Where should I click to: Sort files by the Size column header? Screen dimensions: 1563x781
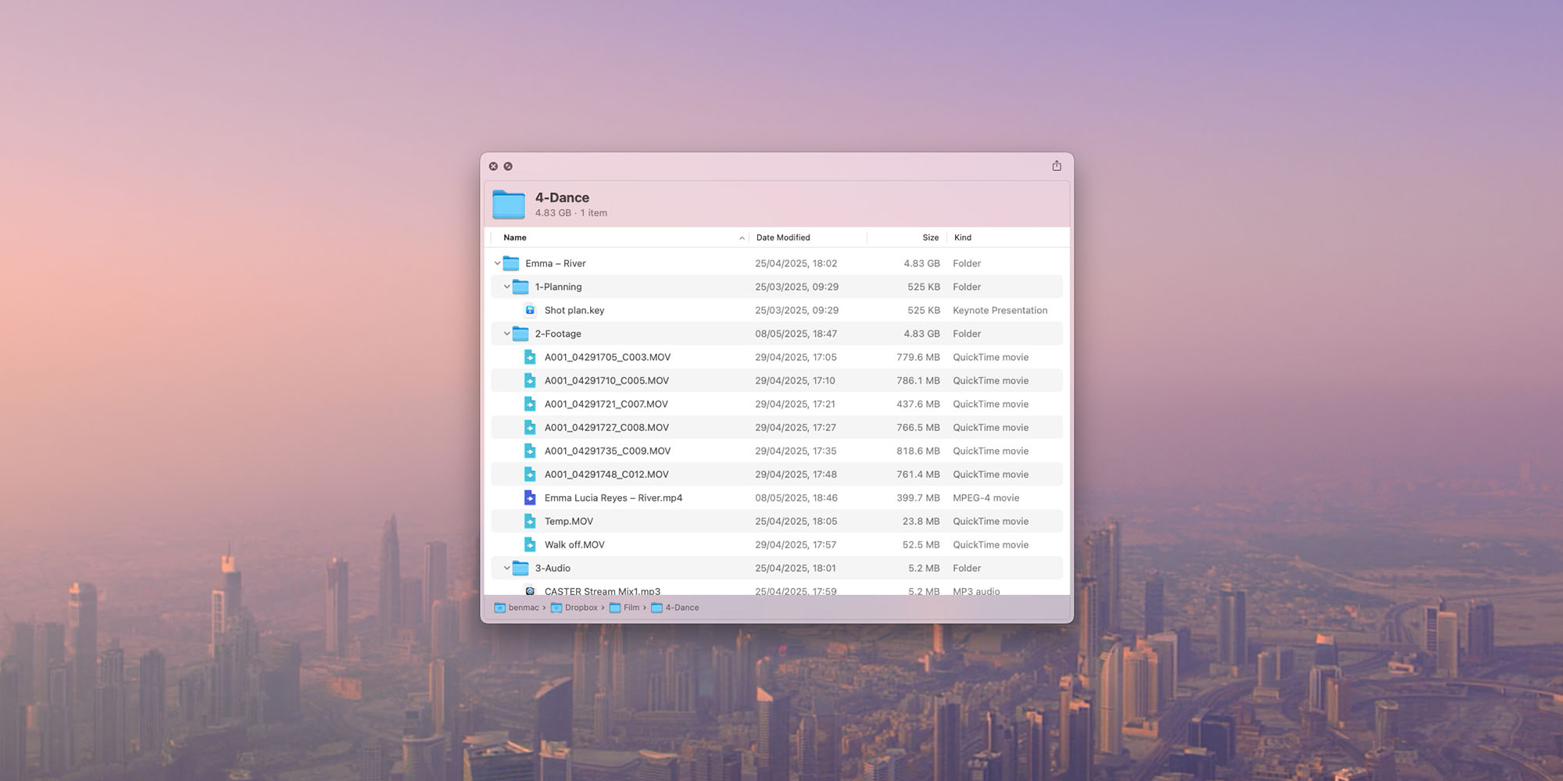(930, 237)
